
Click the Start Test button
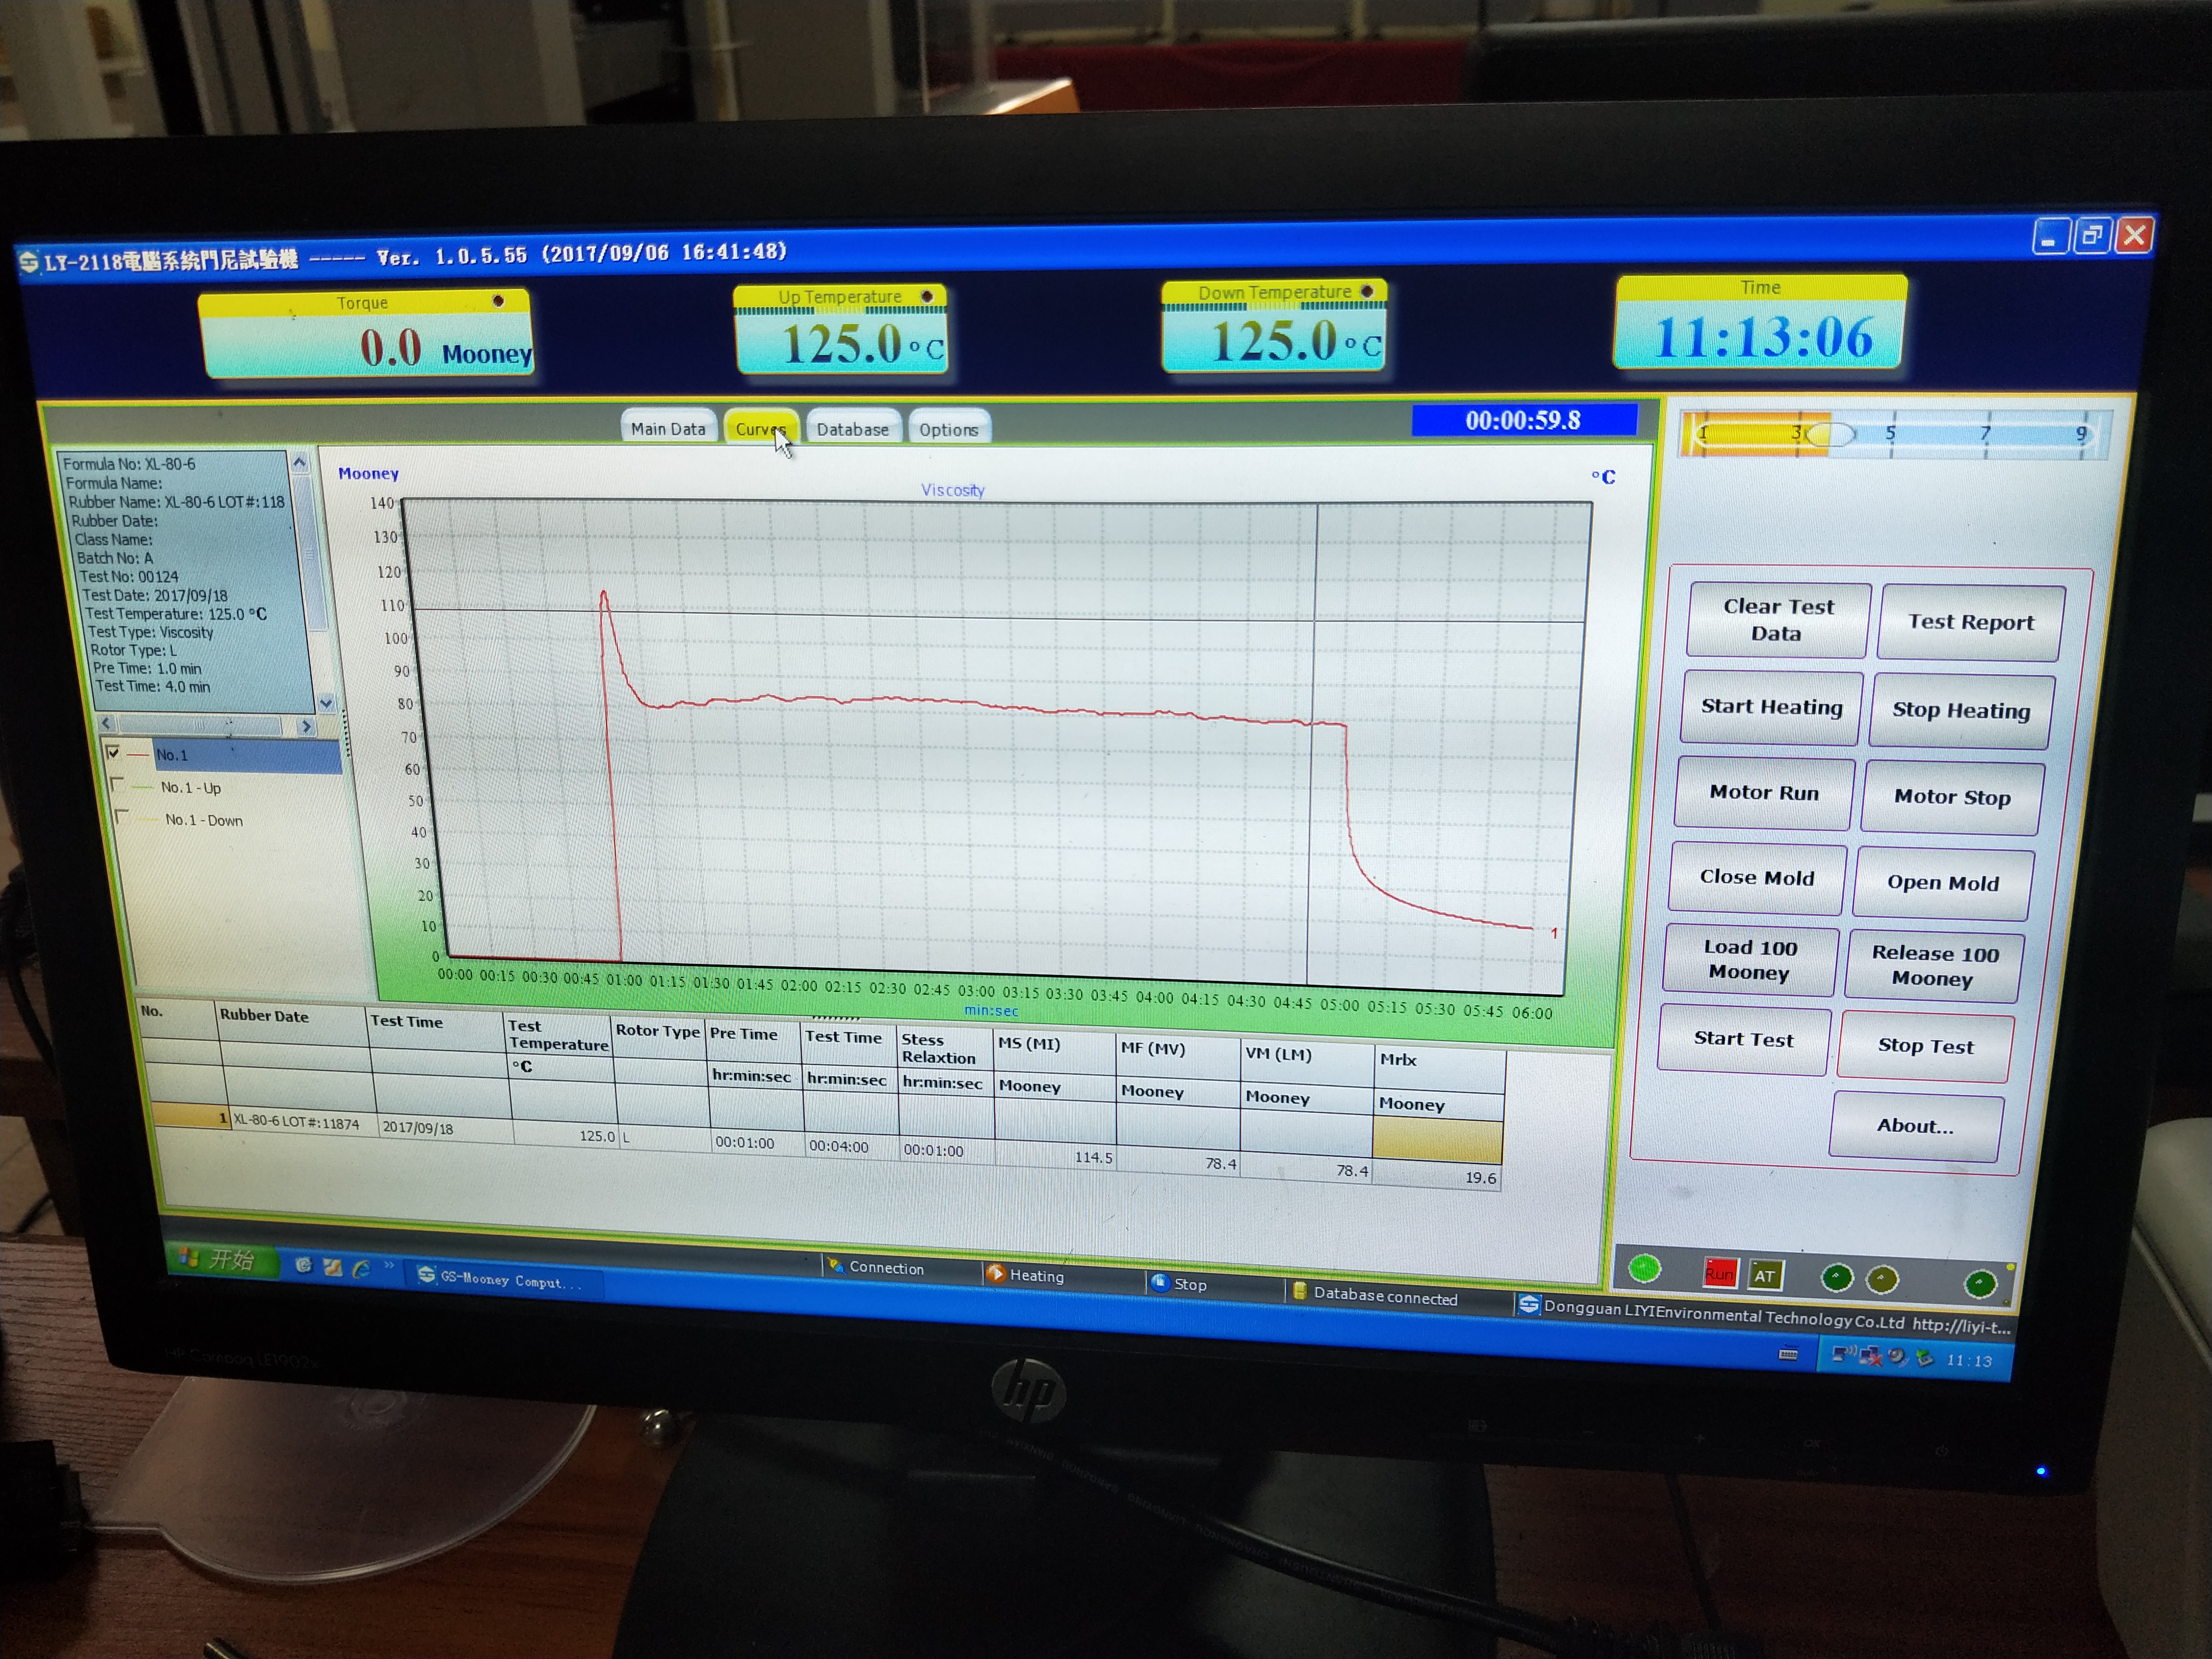(x=1743, y=1039)
